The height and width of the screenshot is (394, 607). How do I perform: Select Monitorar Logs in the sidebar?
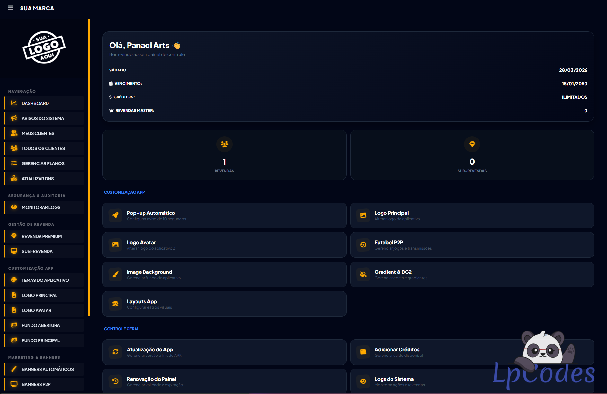44,207
